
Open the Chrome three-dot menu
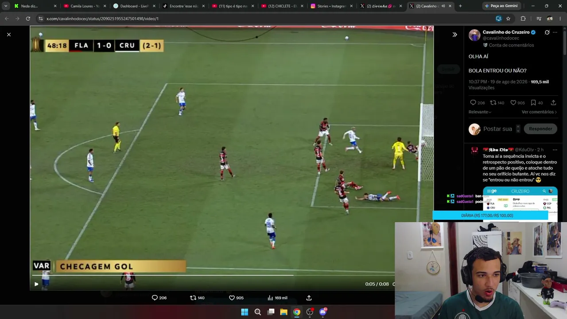coord(560,19)
